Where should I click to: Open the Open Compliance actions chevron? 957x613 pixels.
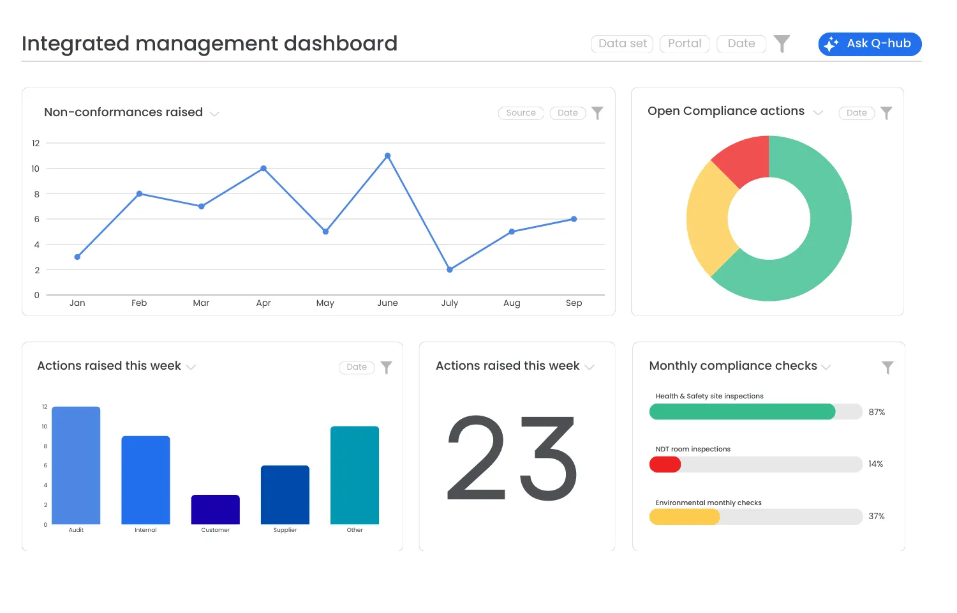(819, 112)
